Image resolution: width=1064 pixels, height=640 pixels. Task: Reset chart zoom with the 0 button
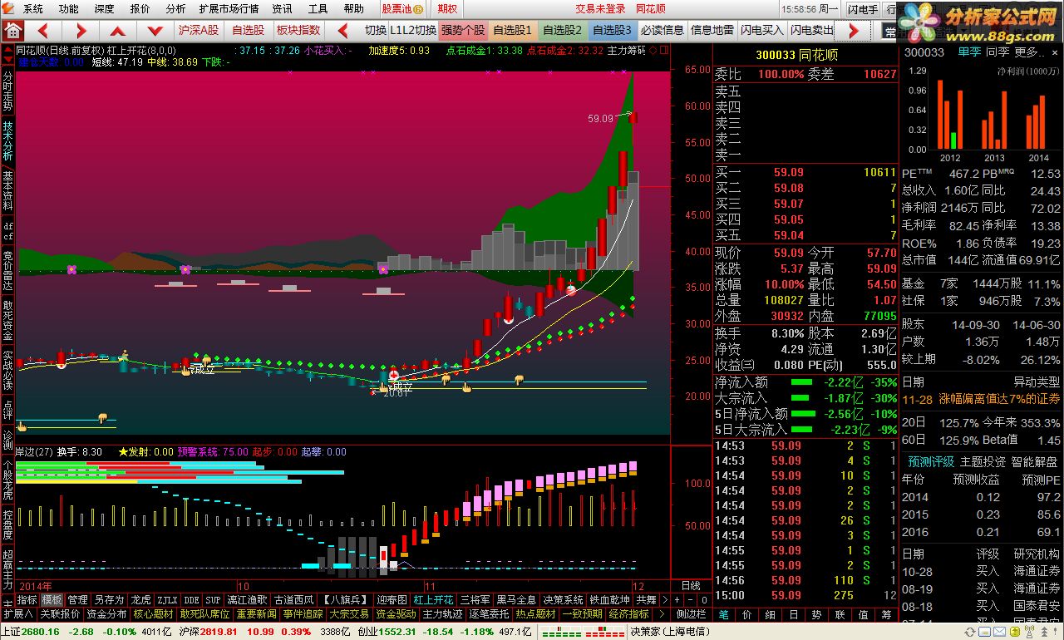pyautogui.click(x=703, y=600)
